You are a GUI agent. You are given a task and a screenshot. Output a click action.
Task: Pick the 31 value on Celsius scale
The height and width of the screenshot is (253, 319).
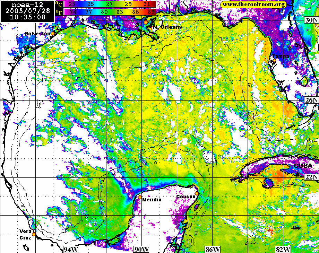tap(147, 4)
